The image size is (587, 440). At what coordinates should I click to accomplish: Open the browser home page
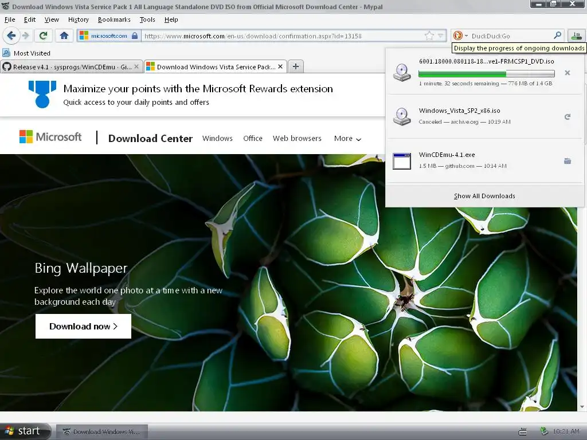click(x=64, y=36)
